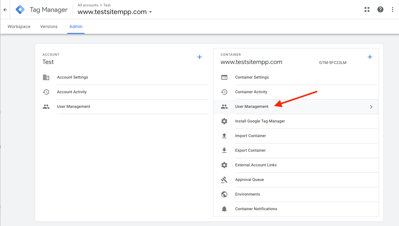Viewport: 399px width, 226px height.
Task: Click the container User Management people icon
Action: [x=224, y=107]
